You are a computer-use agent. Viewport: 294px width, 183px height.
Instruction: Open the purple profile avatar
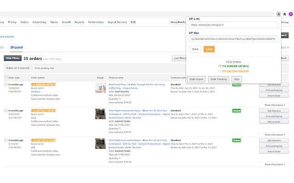point(291,14)
